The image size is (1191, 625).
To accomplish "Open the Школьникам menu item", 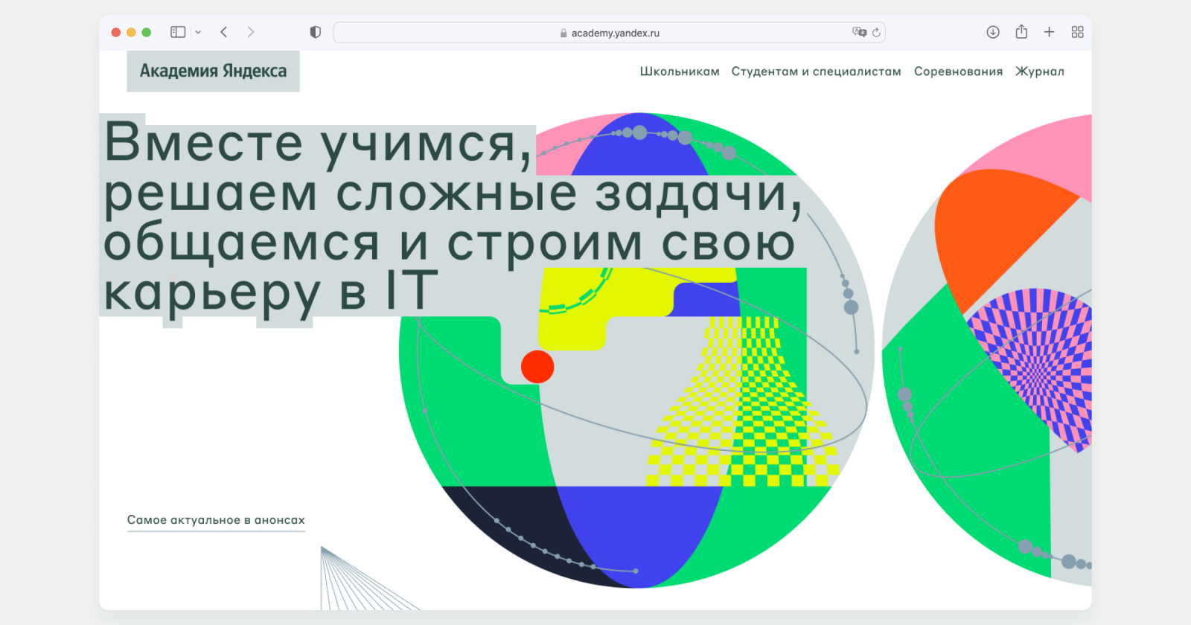I will pos(680,71).
